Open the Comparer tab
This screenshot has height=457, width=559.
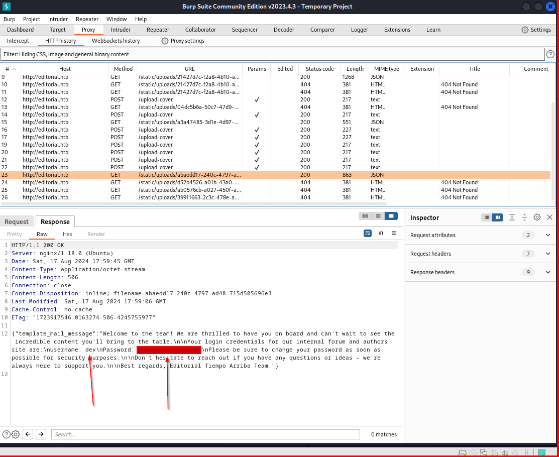tap(322, 30)
